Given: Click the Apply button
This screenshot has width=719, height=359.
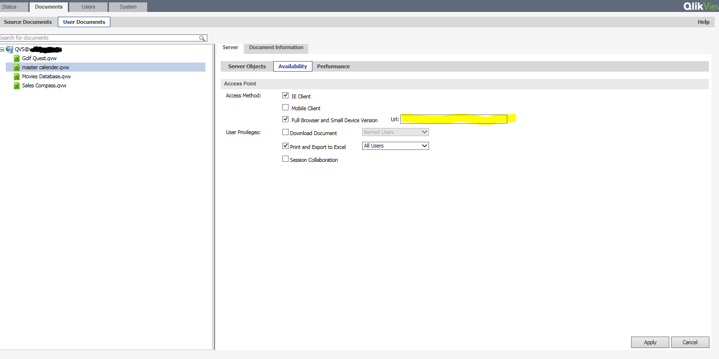Looking at the screenshot, I should pos(650,342).
